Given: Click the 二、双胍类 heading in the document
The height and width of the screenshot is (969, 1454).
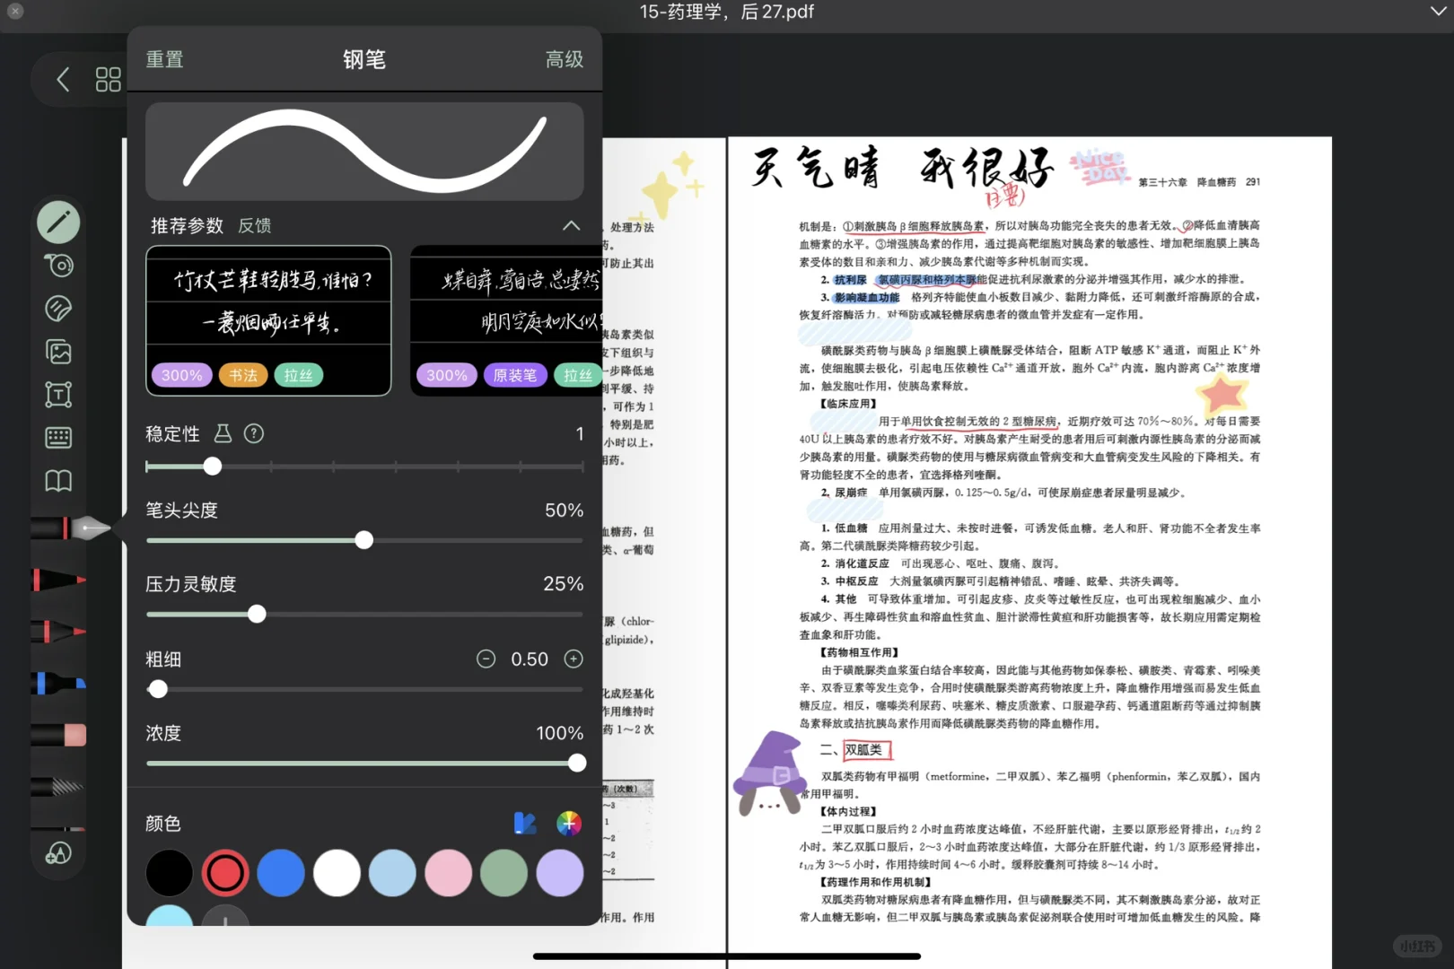Looking at the screenshot, I should [x=855, y=749].
